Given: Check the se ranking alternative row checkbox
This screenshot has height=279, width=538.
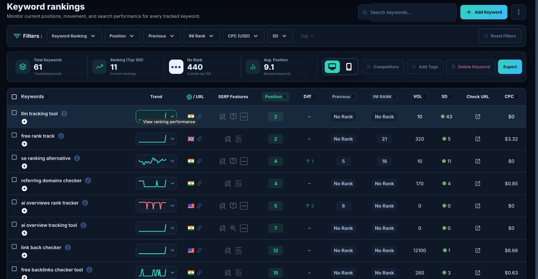Looking at the screenshot, I should (x=14, y=157).
